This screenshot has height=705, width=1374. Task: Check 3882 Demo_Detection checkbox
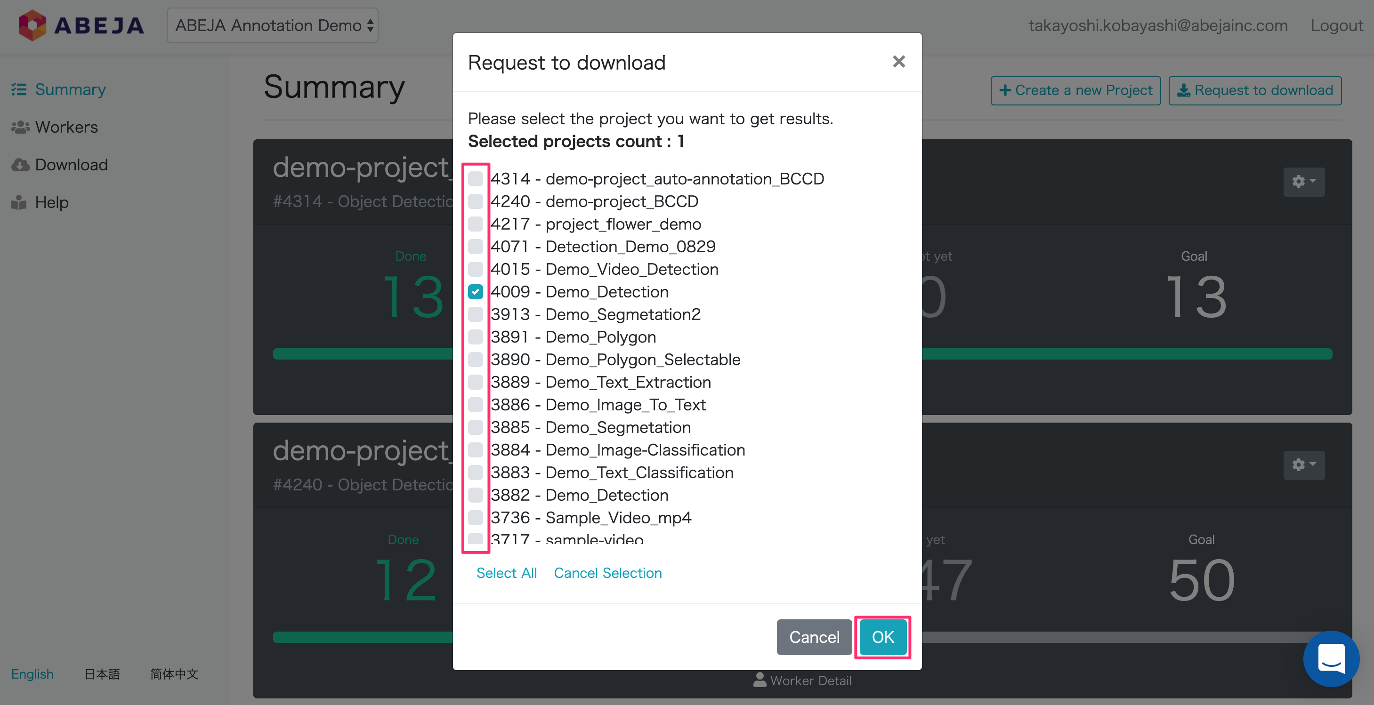click(x=475, y=495)
